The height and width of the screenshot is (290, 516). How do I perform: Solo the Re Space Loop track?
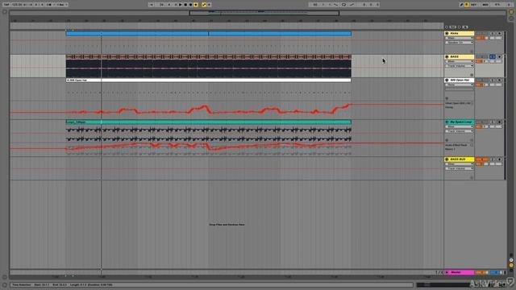tap(493, 122)
